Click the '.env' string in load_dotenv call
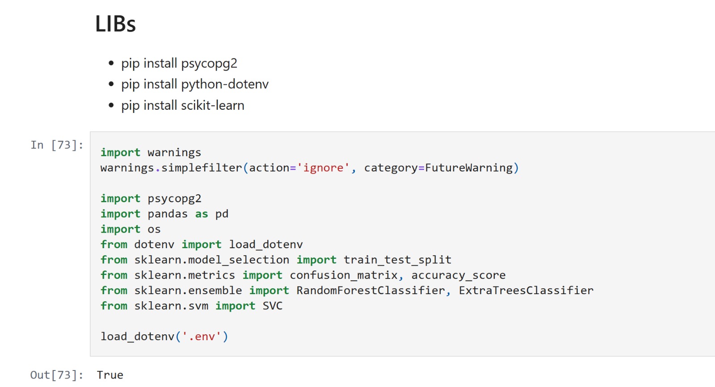Viewport: 715px width, 387px height. (202, 337)
